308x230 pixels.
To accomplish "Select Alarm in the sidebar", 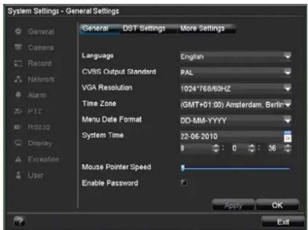I will (x=37, y=95).
